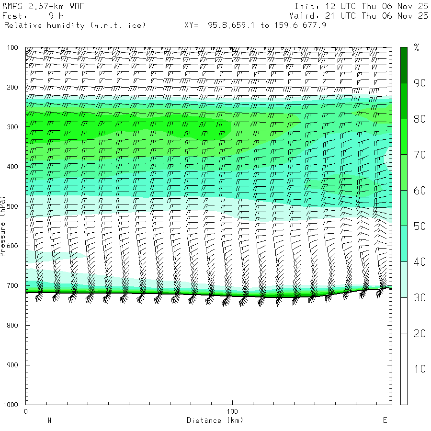The image size is (431, 431).
Task: Select the colorbar swatch between 40 and 50
Action: (404, 244)
